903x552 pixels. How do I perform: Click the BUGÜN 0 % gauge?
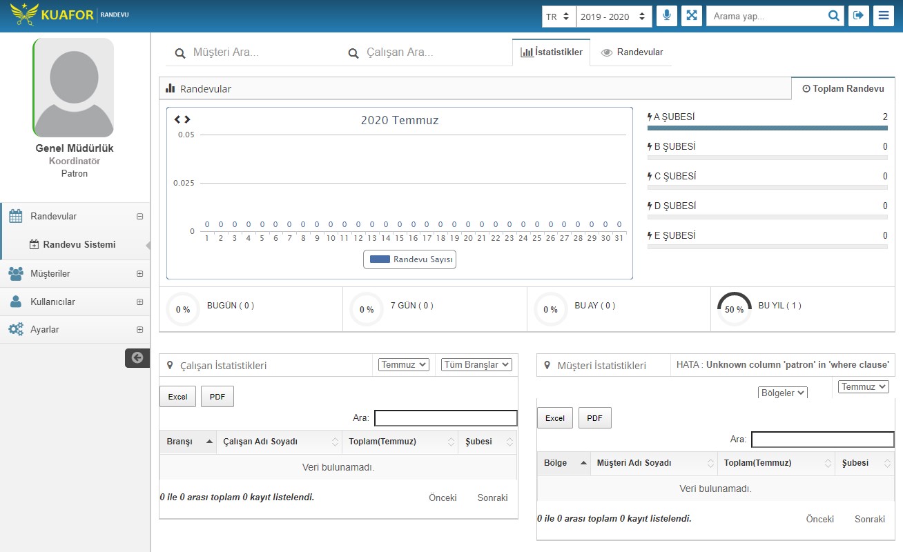183,309
